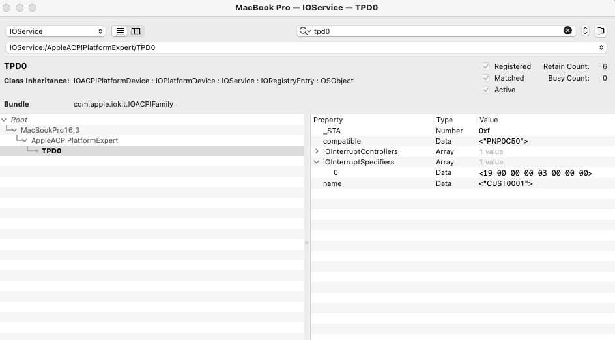Viewport: 615px width, 340px height.
Task: Open the IOService plane dropdown
Action: [x=55, y=31]
